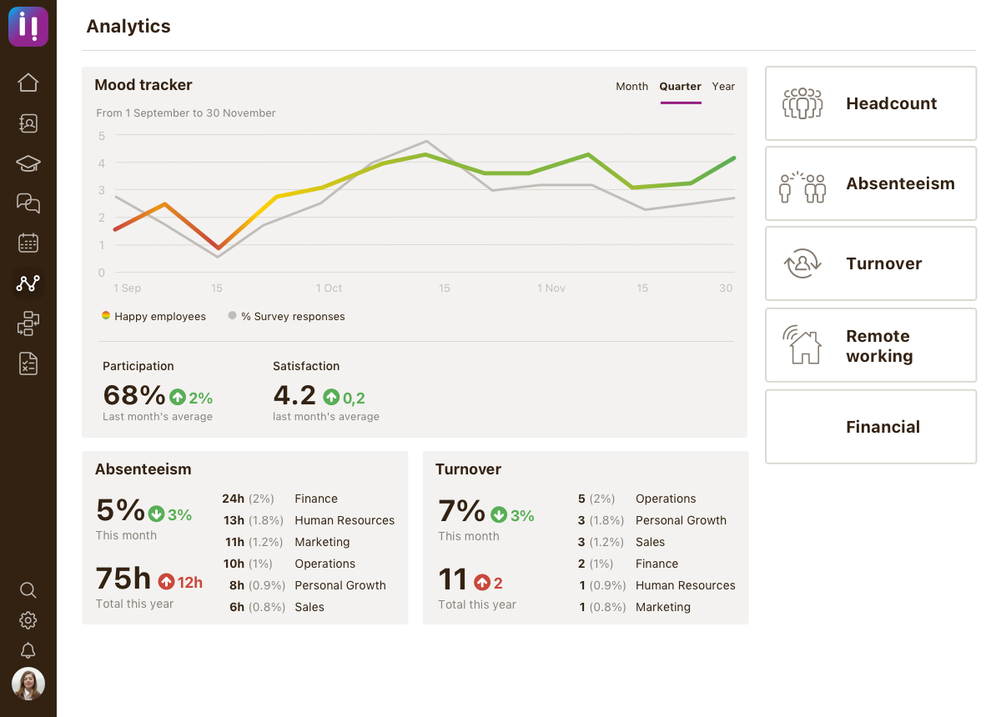Click the Marketing 1 turnover row
This screenshot has width=1001, height=717.
(657, 607)
